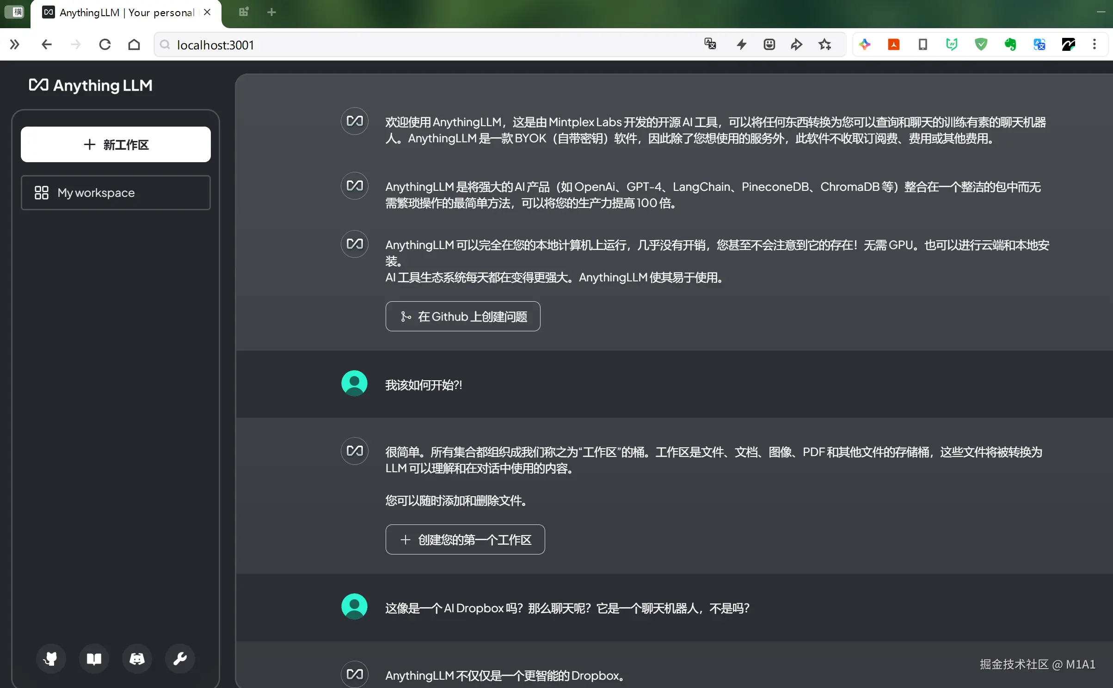Viewport: 1113px width, 688px height.
Task: Bookmark page with the star icon
Action: pyautogui.click(x=824, y=44)
